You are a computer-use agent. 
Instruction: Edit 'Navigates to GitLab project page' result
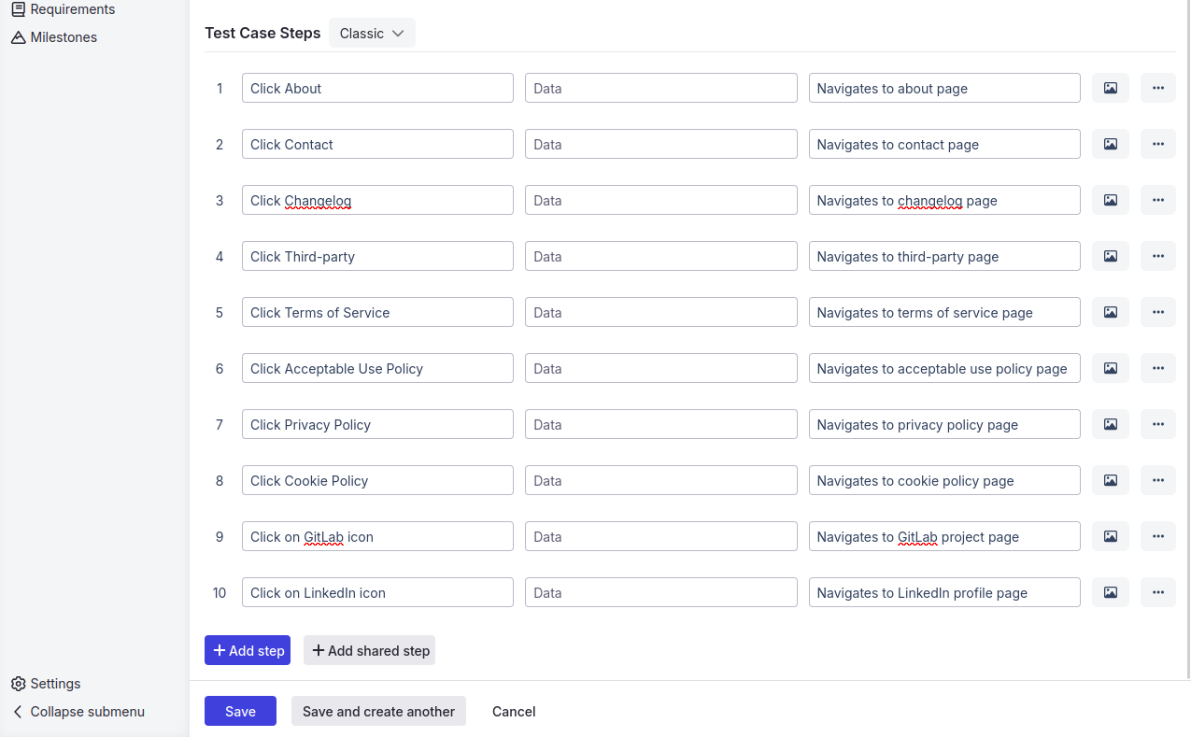[944, 536]
